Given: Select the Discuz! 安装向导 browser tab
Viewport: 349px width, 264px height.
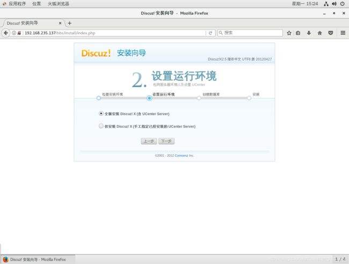Looking at the screenshot, I should point(33,23).
